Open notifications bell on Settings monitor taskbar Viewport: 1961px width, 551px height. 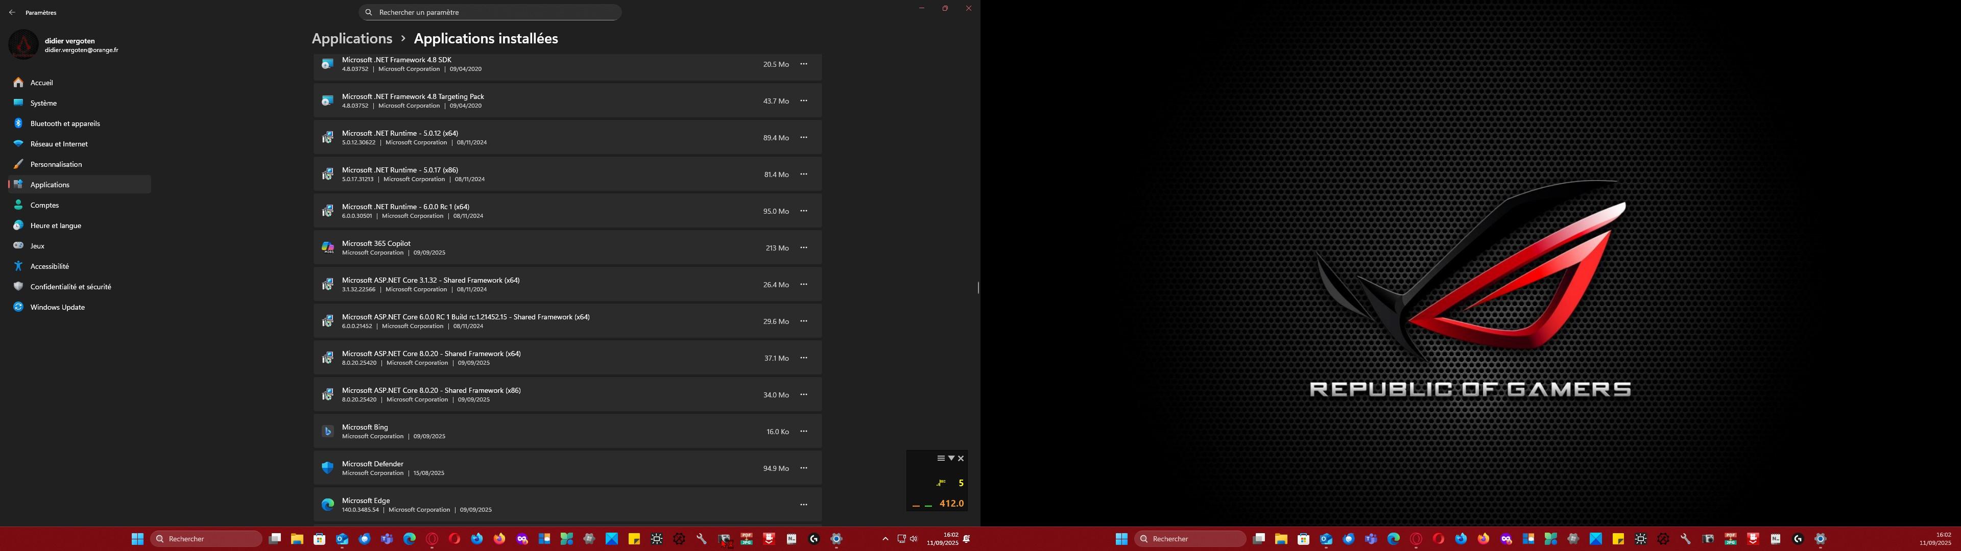click(x=967, y=539)
